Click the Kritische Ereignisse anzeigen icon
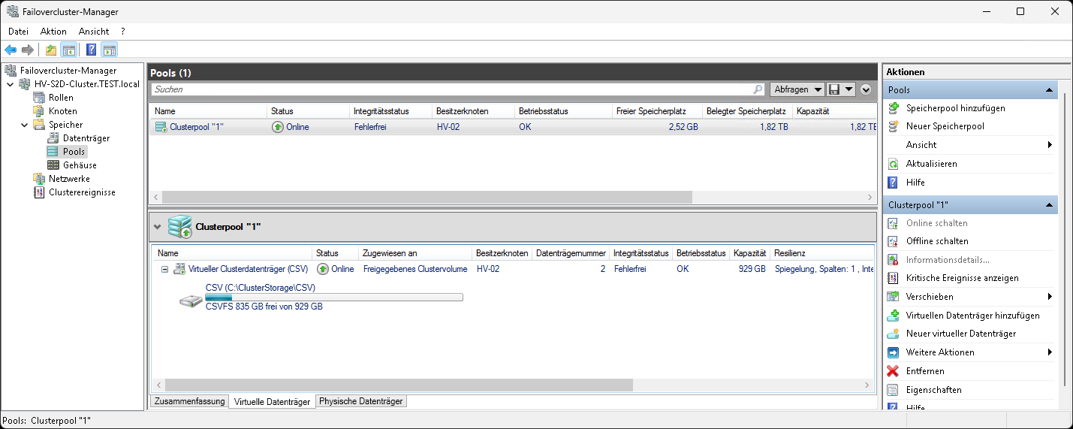The height and width of the screenshot is (429, 1073). (x=894, y=278)
